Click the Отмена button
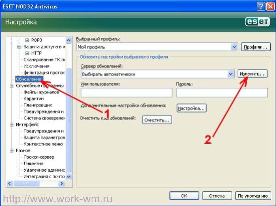 tap(217, 195)
